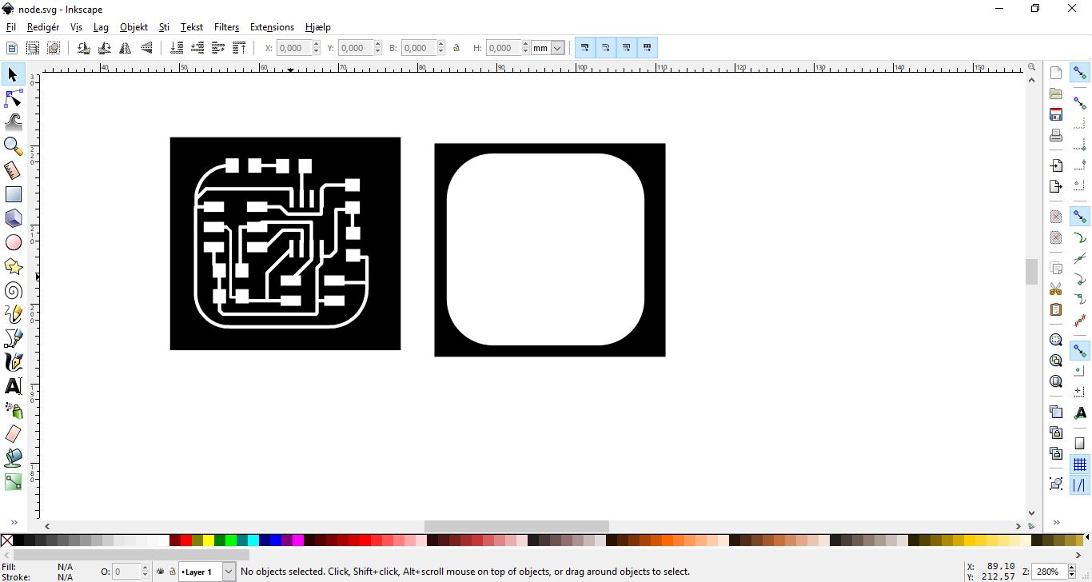The image size is (1092, 582).
Task: Select the Pencil freehand tool
Action: pyautogui.click(x=13, y=314)
